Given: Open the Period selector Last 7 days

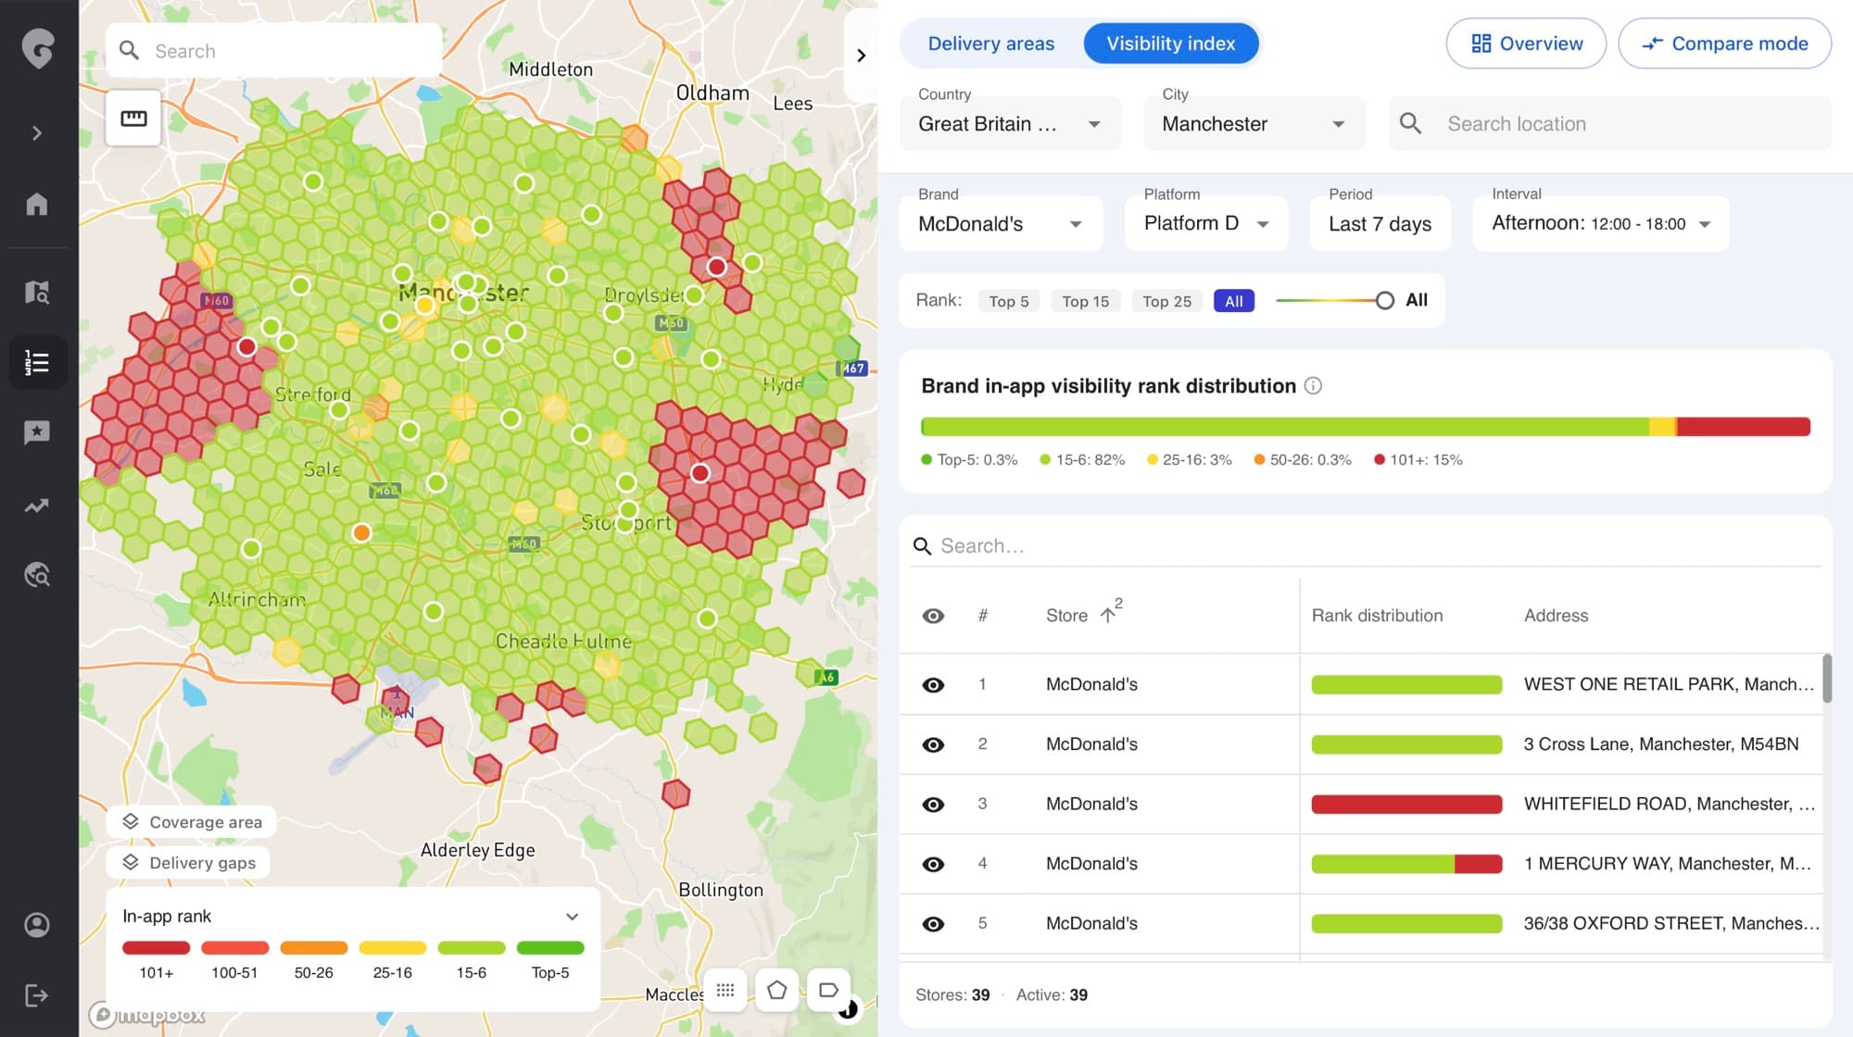Looking at the screenshot, I should 1380,223.
